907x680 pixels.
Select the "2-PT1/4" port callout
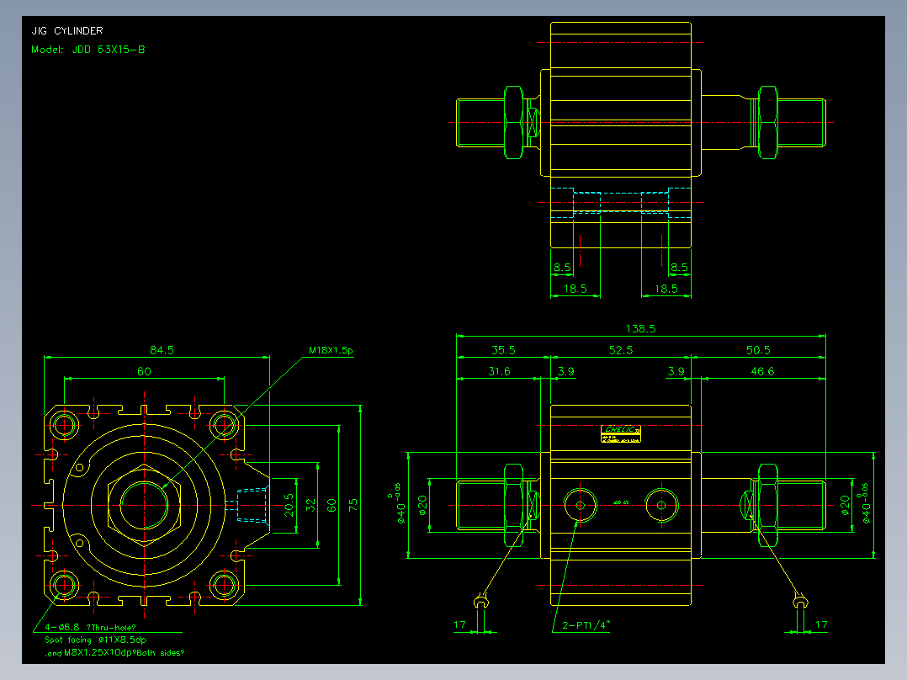point(586,625)
